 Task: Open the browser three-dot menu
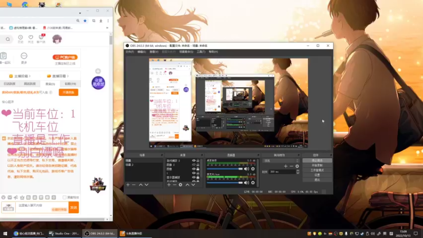pyautogui.click(x=108, y=21)
